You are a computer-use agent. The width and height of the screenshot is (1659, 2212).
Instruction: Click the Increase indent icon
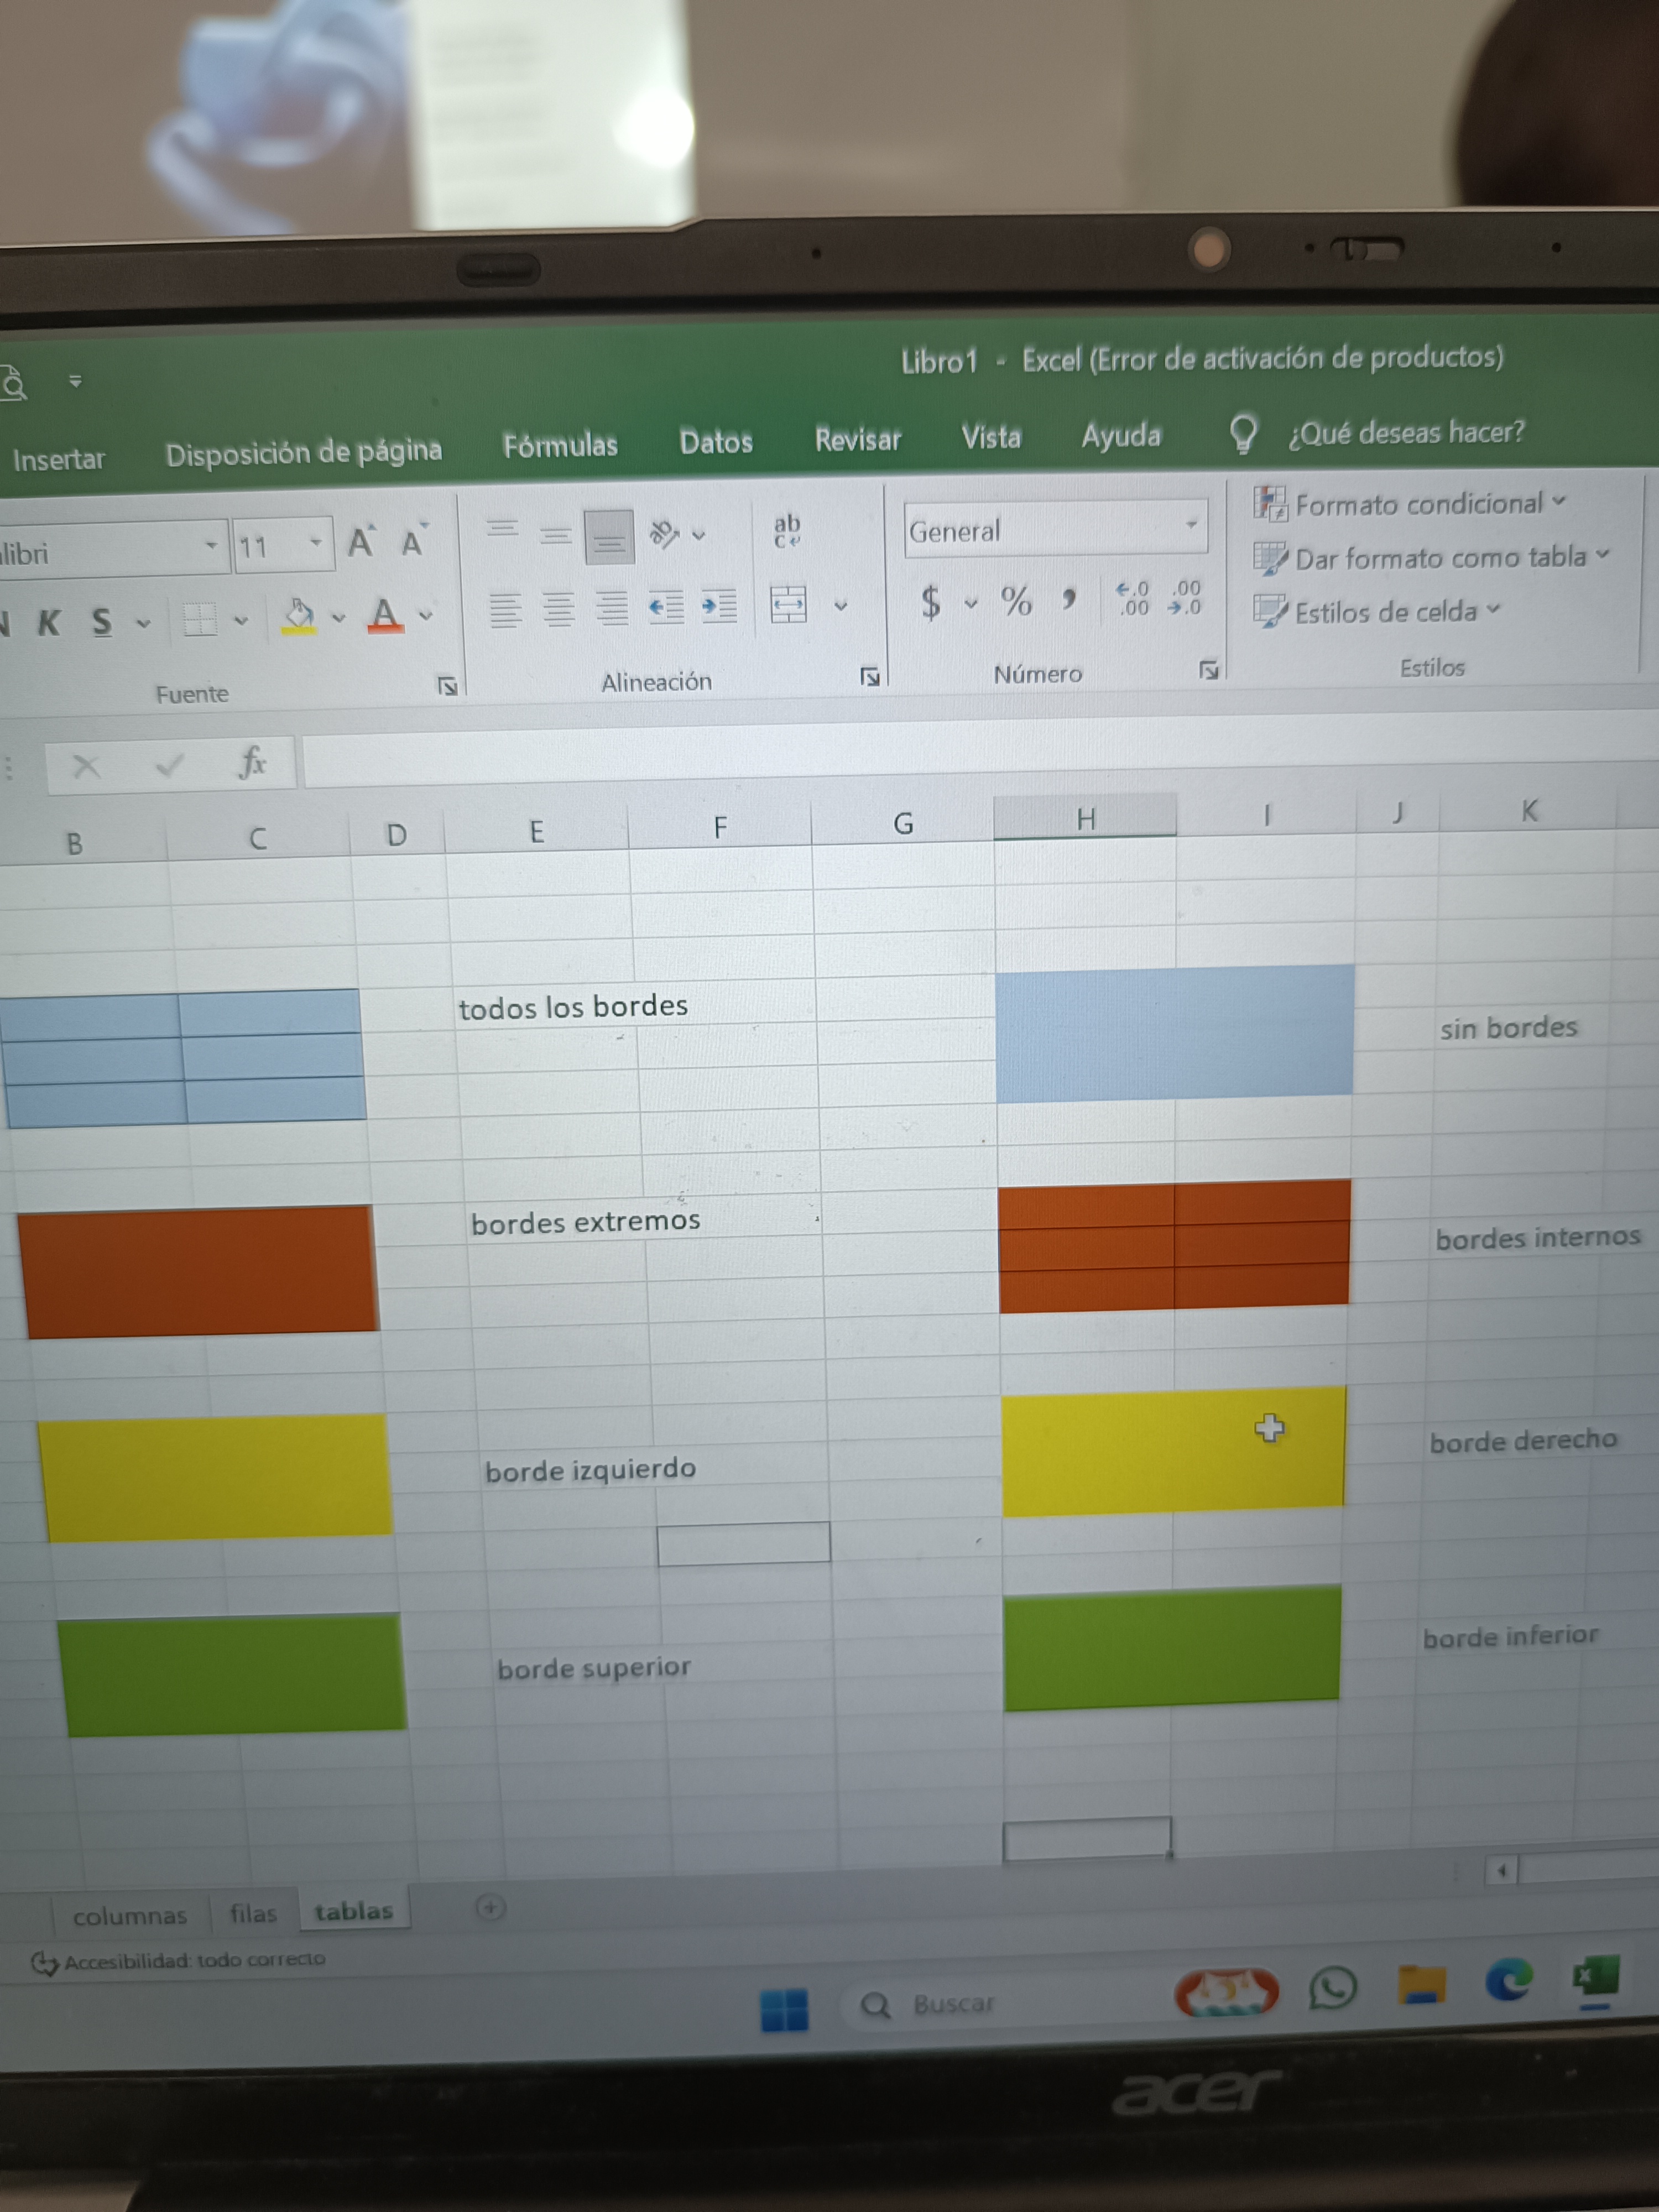pos(718,605)
